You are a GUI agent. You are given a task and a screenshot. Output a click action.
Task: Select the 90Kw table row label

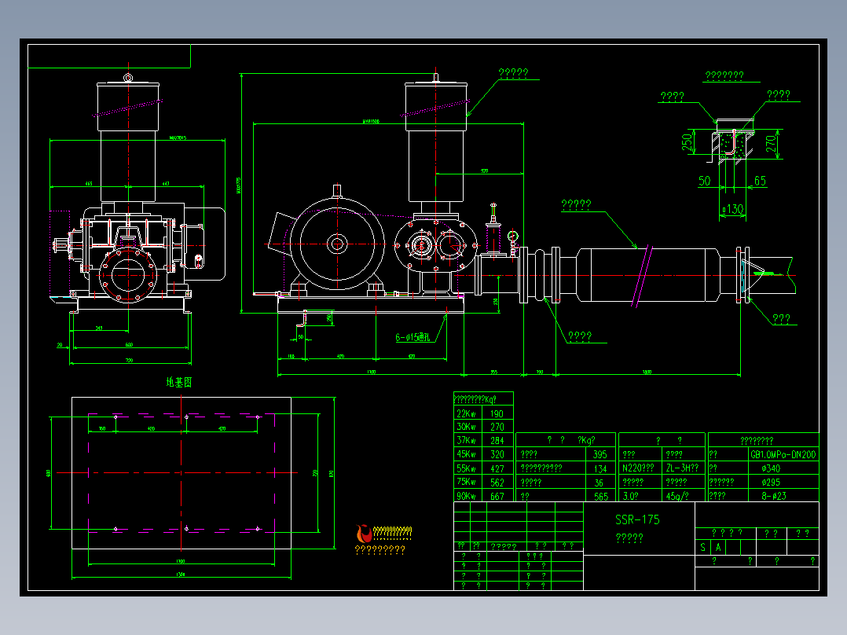[x=466, y=496]
